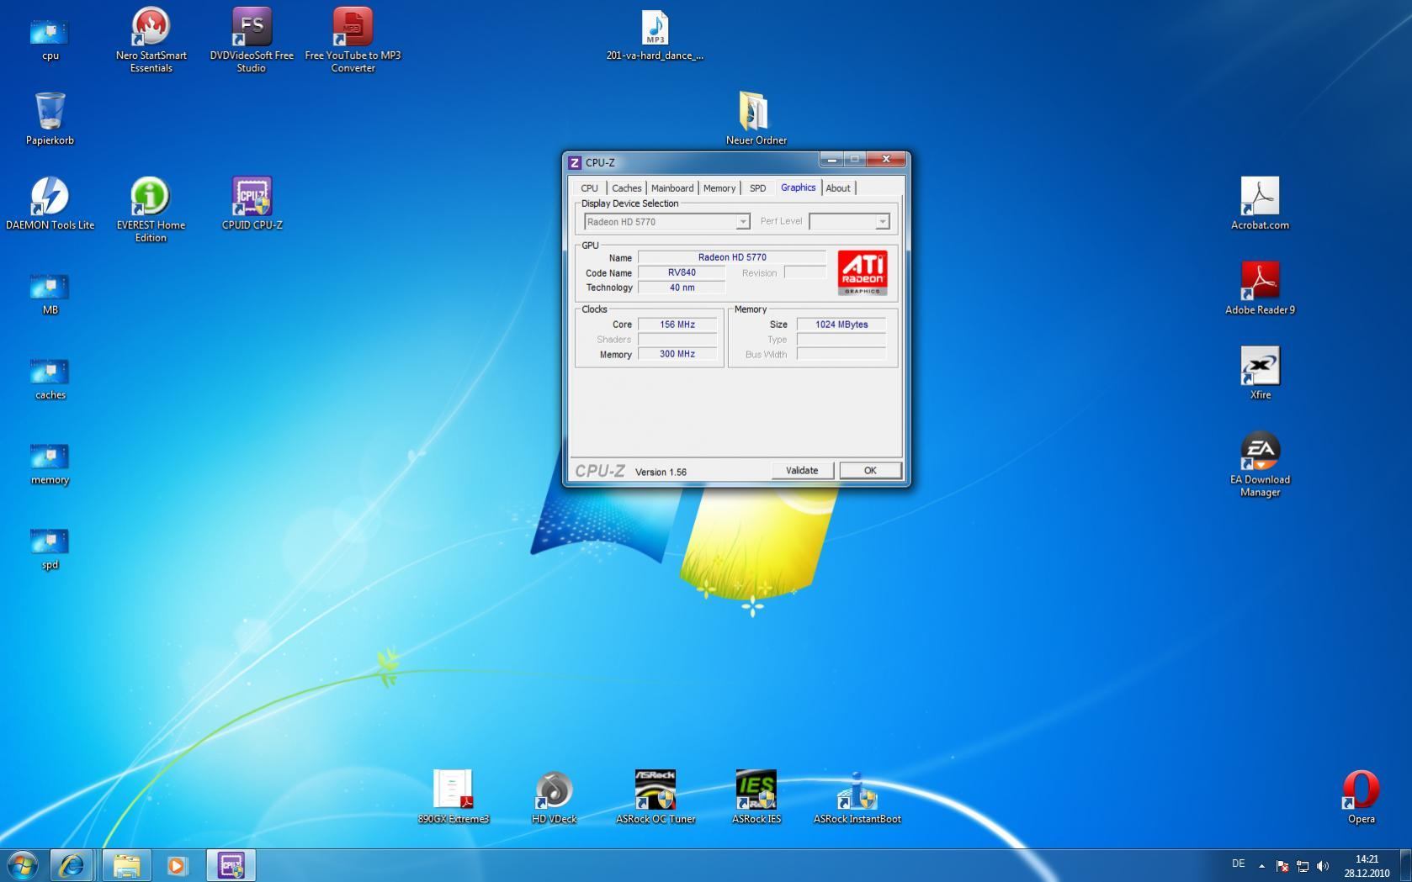Open Windows Explorer from the taskbar
Image resolution: width=1412 pixels, height=882 pixels.
pos(126,865)
